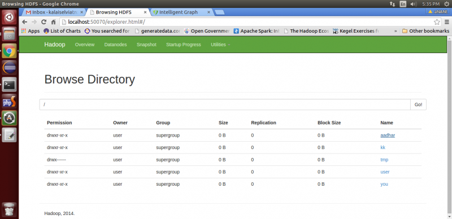Click the directory path input field
Image resolution: width=452 pixels, height=219 pixels.
pos(225,104)
